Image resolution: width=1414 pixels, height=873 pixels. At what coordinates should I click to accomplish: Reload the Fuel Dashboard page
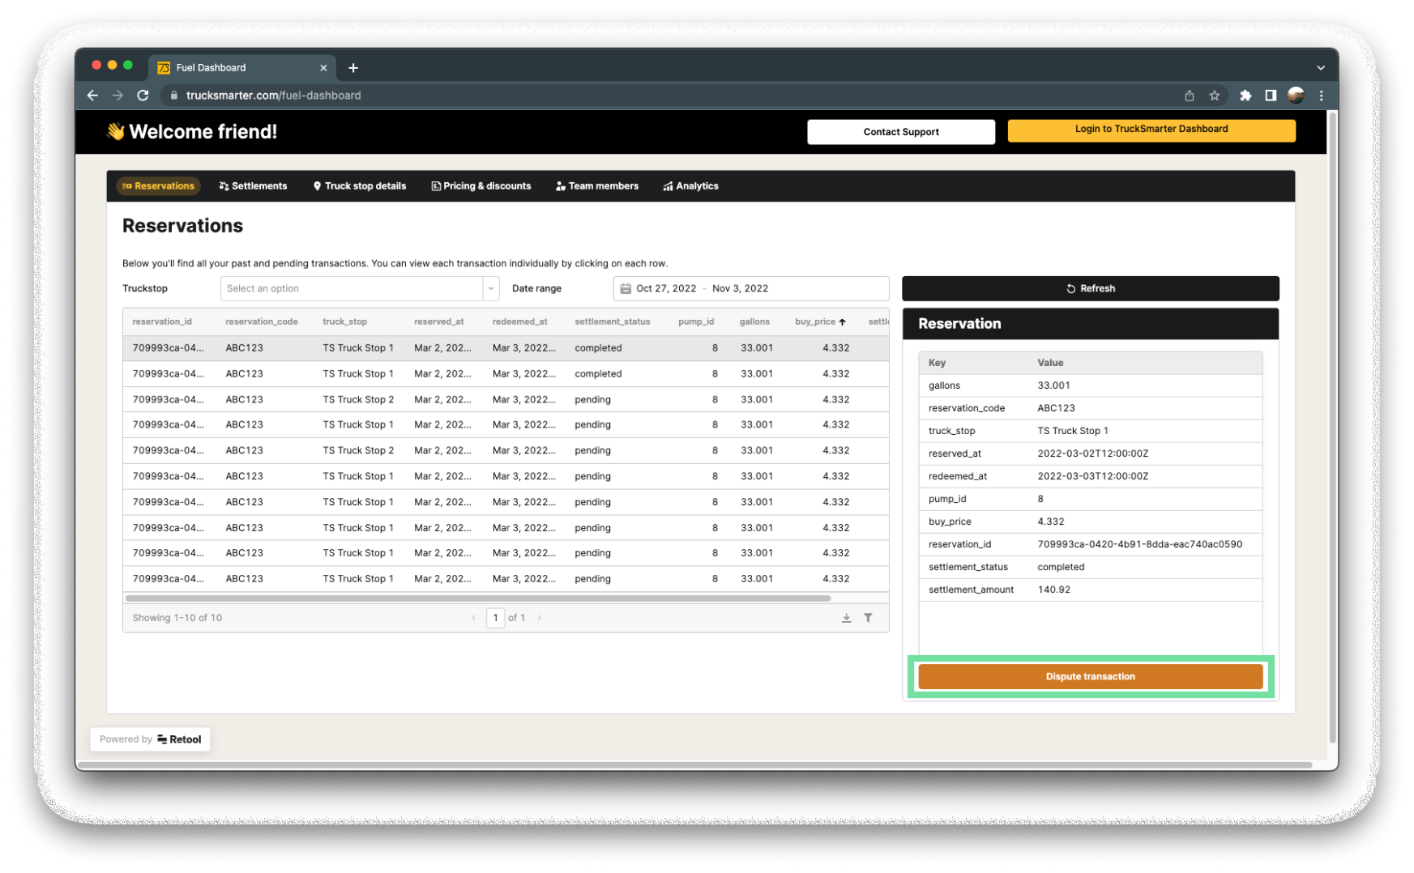[x=143, y=96]
